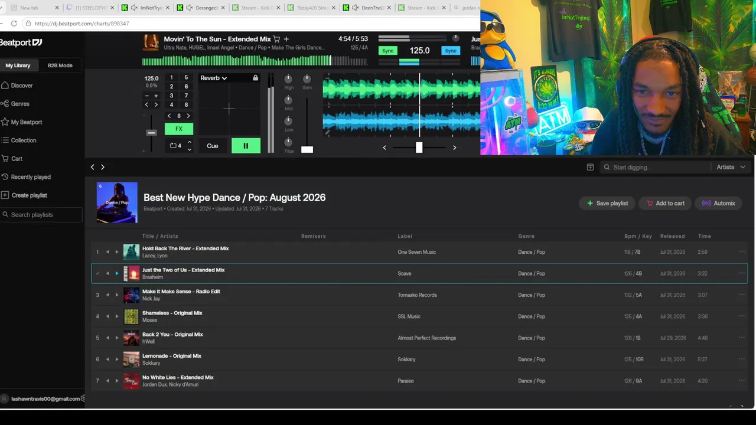Open Recently played in sidebar
This screenshot has height=425, width=756.
26,177
